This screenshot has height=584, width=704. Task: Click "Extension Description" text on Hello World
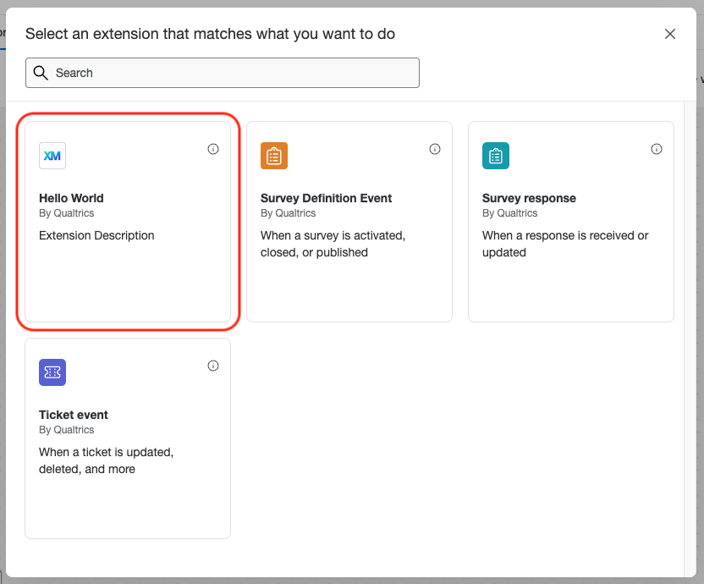click(96, 235)
